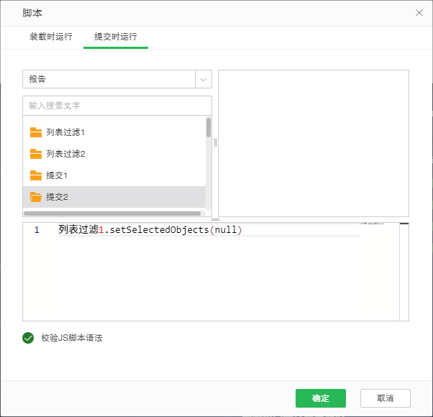Switch to the 装载时运行 tab
Screen dimensions: 433x417
[50, 36]
